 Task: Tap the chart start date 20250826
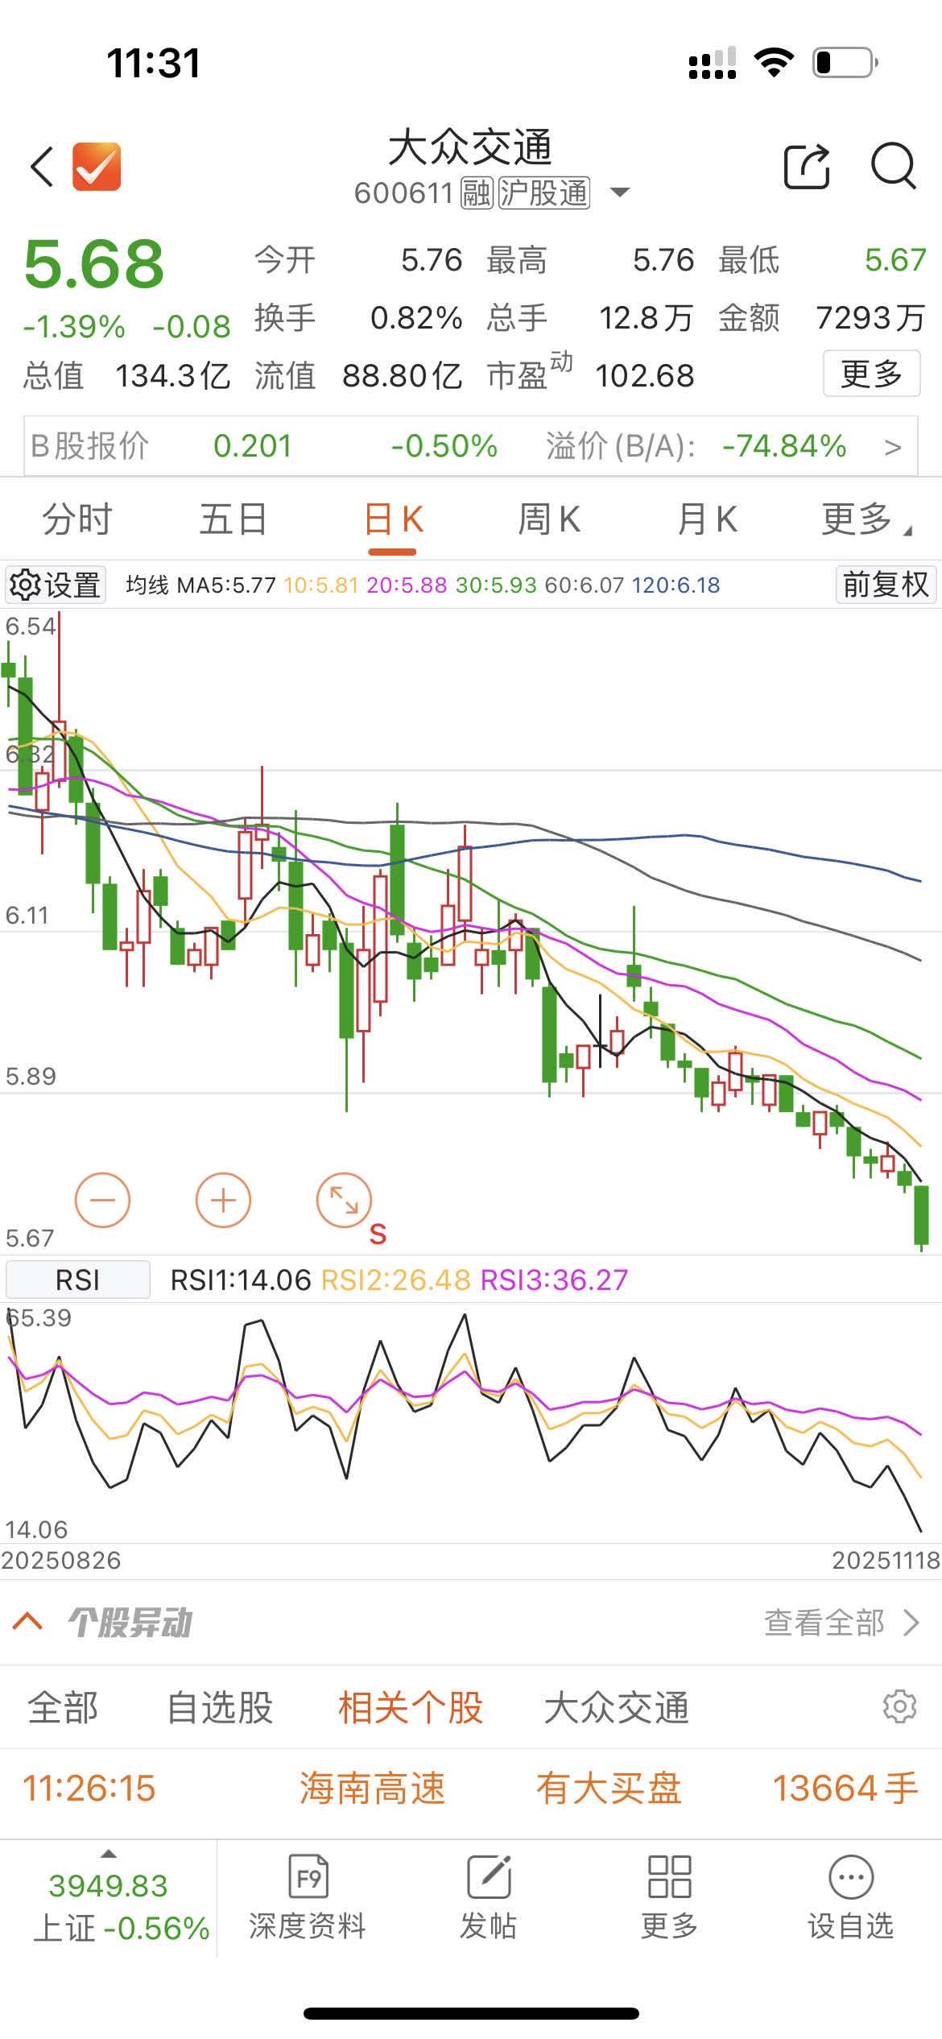pos(61,1560)
